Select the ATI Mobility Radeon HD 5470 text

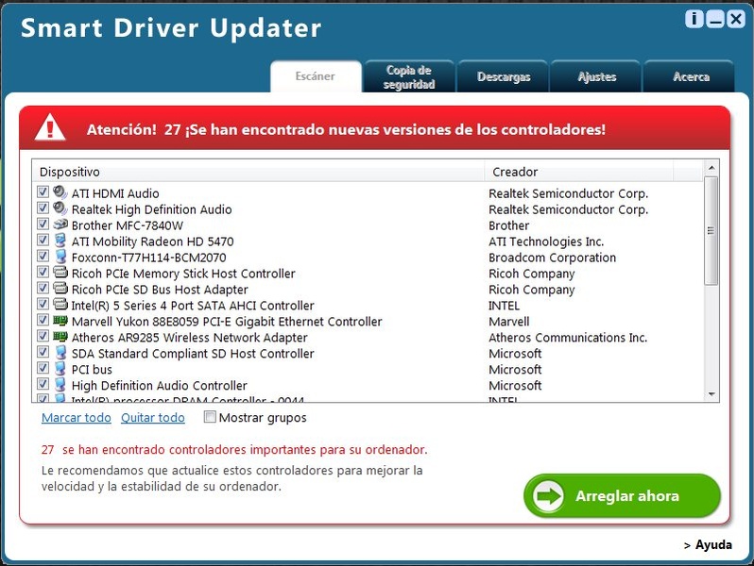(152, 241)
